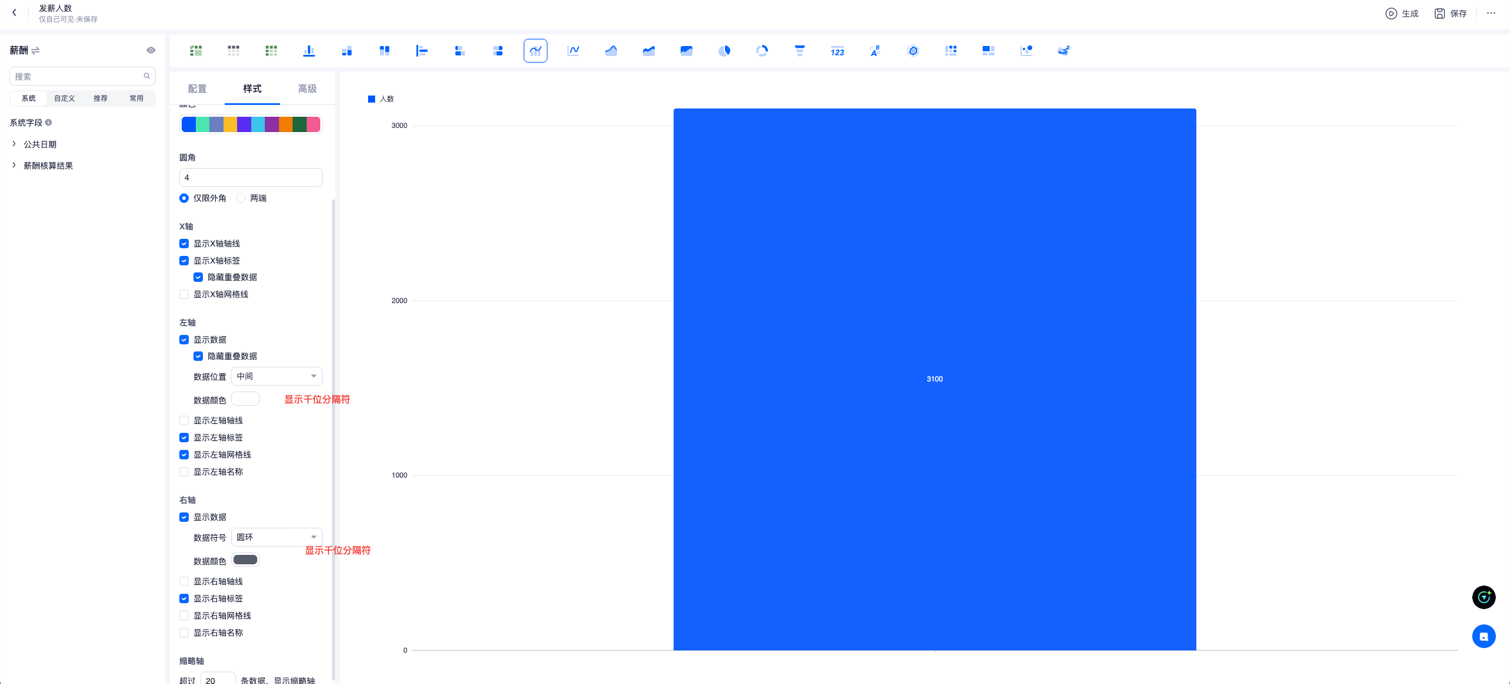Switch to the stacked area chart icon

[x=649, y=51]
